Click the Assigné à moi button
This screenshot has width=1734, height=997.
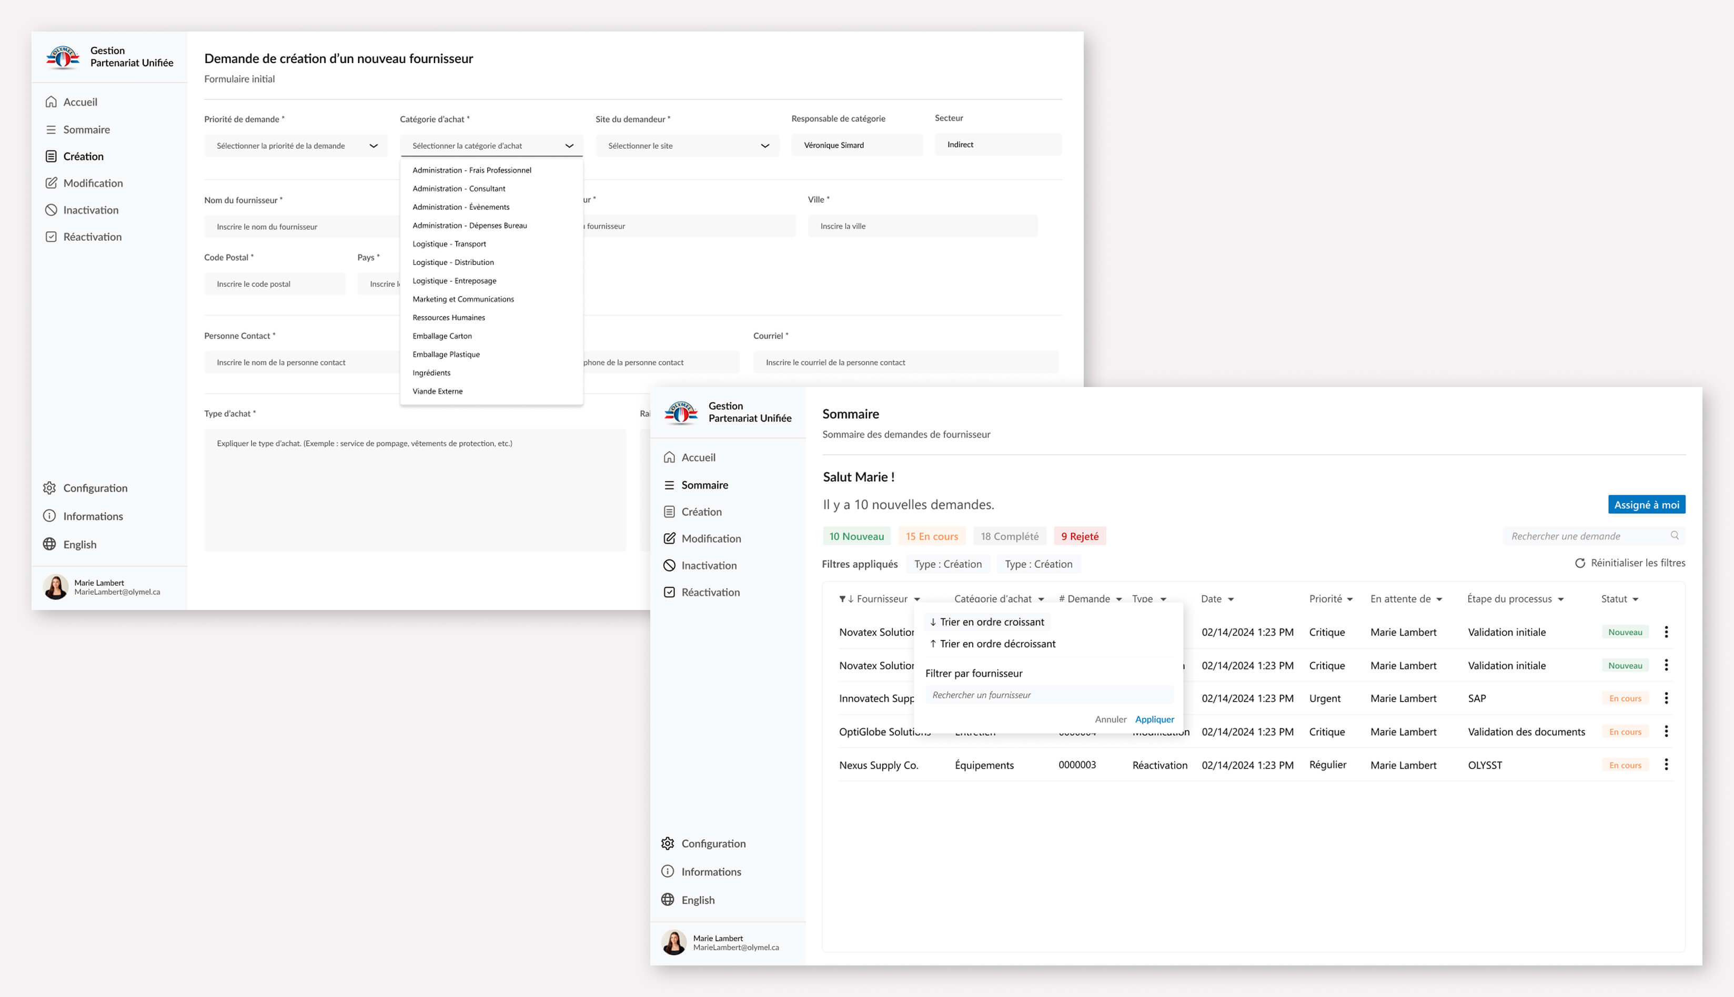tap(1646, 505)
